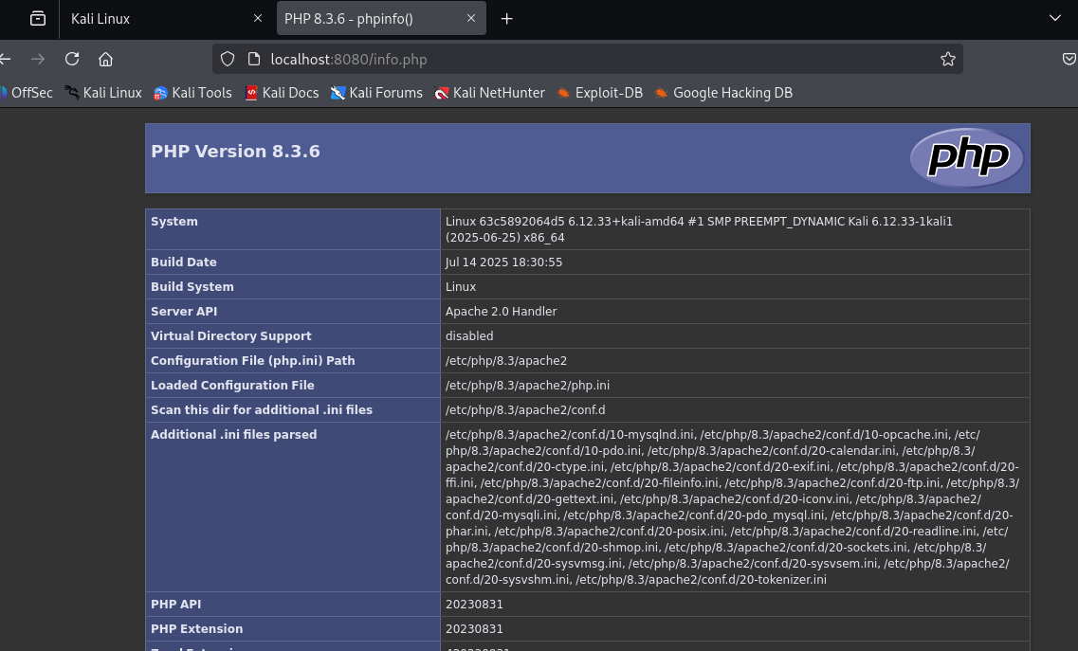The image size is (1078, 651).
Task: Close the Kali Linux tab
Action: pos(258,19)
